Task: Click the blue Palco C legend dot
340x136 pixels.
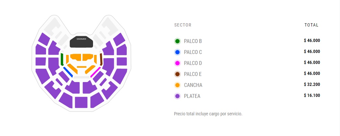Action: click(177, 52)
